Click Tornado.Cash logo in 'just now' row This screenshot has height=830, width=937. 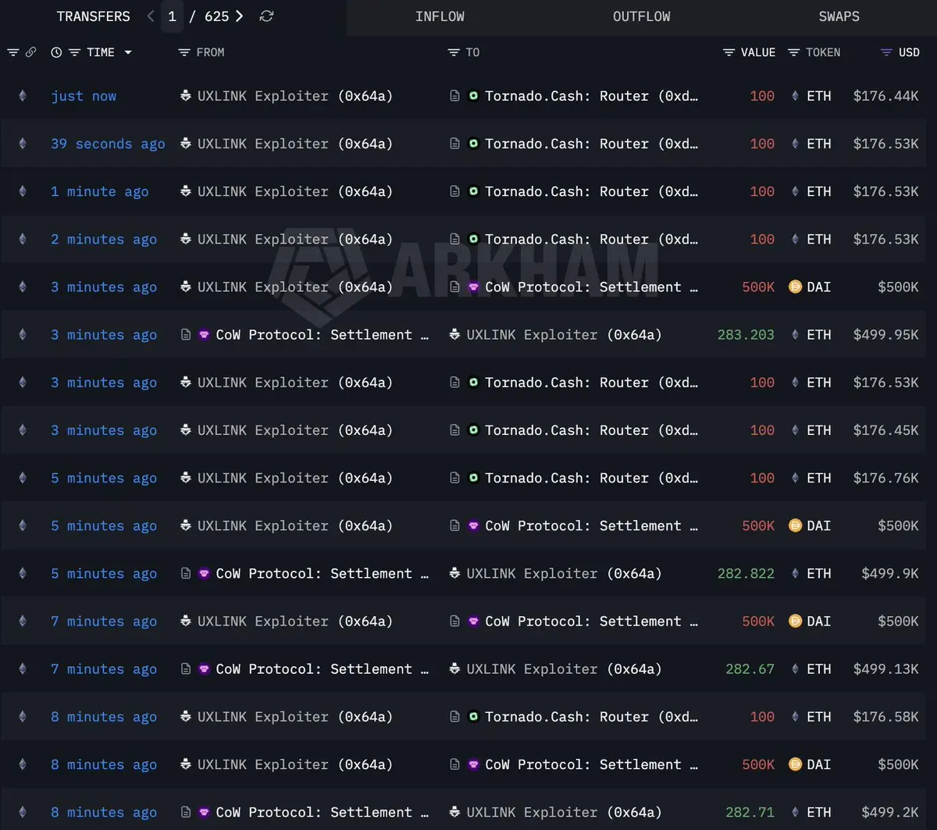click(x=473, y=96)
